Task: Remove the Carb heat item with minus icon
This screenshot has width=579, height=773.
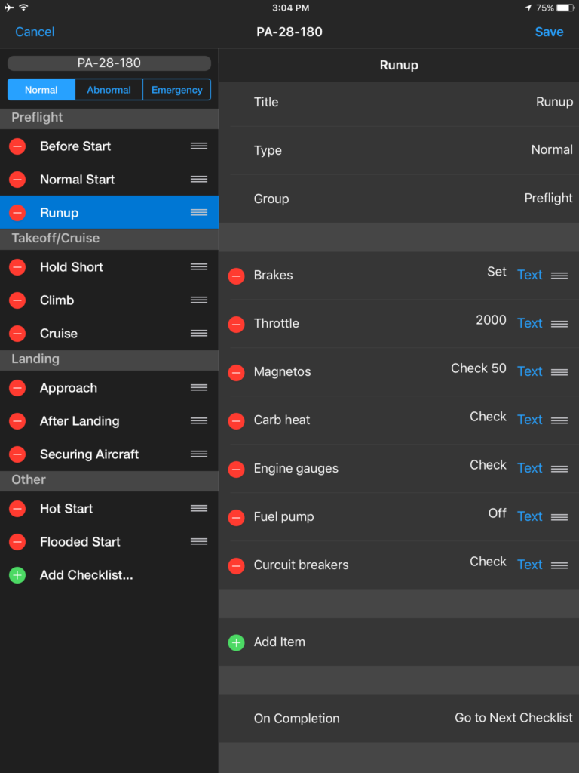Action: tap(236, 421)
